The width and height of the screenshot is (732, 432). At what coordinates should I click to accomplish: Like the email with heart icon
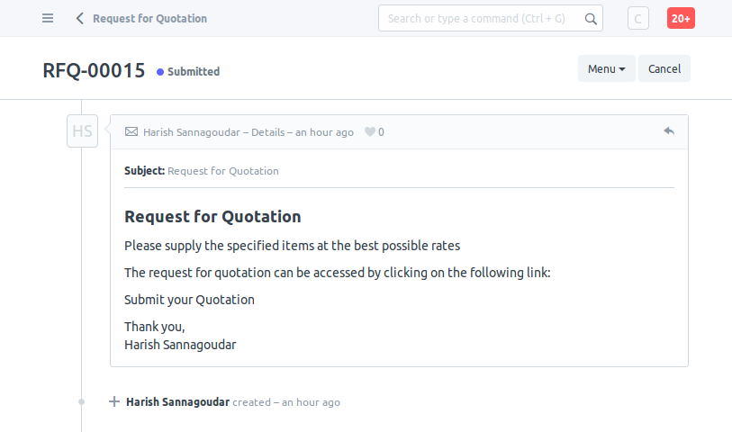pyautogui.click(x=370, y=132)
